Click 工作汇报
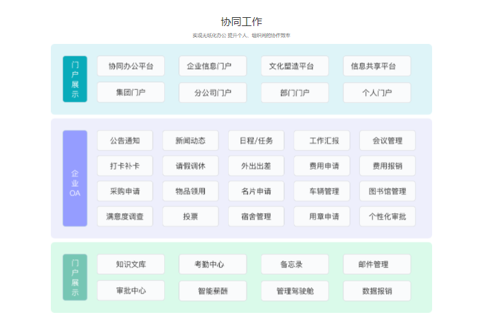The width and height of the screenshot is (485, 317). pos(322,141)
